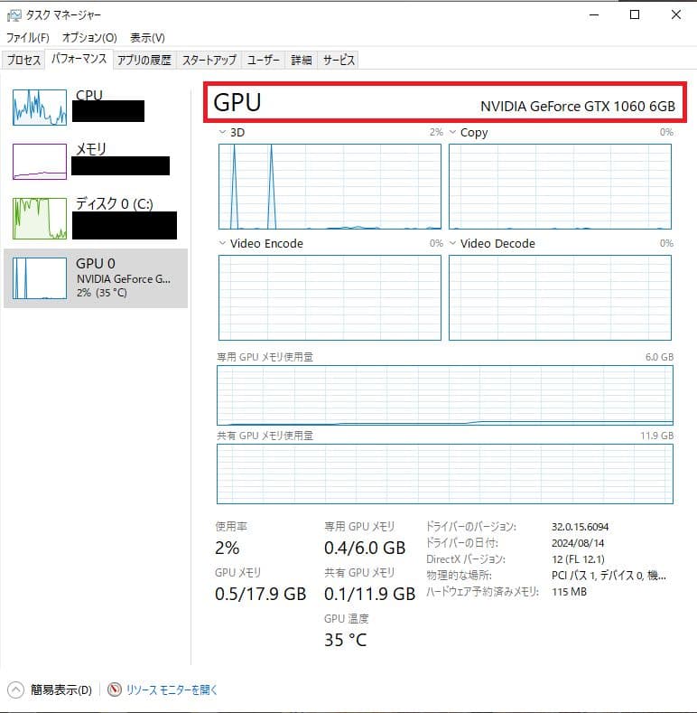The width and height of the screenshot is (697, 713).
Task: Switch to the アプリの履歴 tab
Action: 144,60
